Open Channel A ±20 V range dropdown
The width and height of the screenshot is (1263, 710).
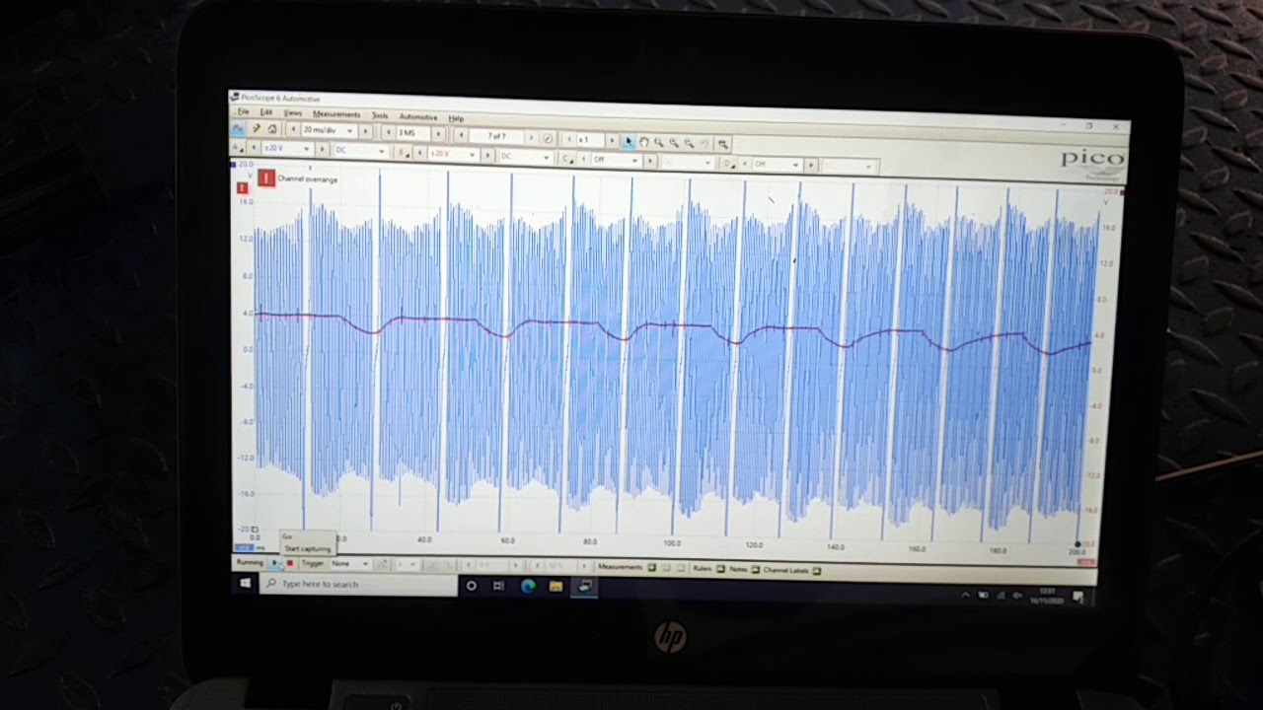[286, 148]
